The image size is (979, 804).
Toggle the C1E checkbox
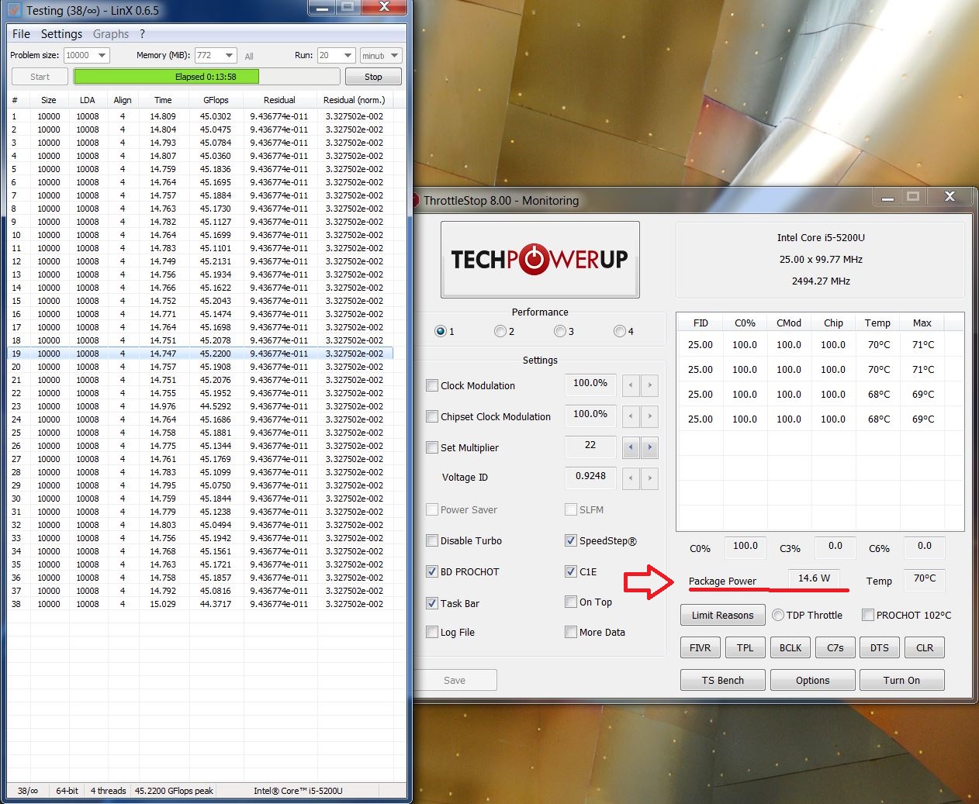click(x=571, y=571)
